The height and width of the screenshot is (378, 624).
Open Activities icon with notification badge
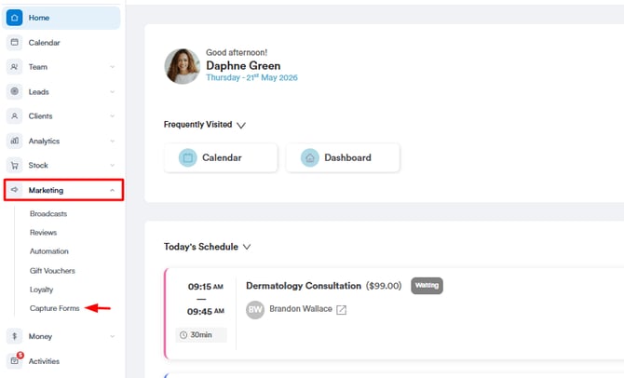[15, 359]
